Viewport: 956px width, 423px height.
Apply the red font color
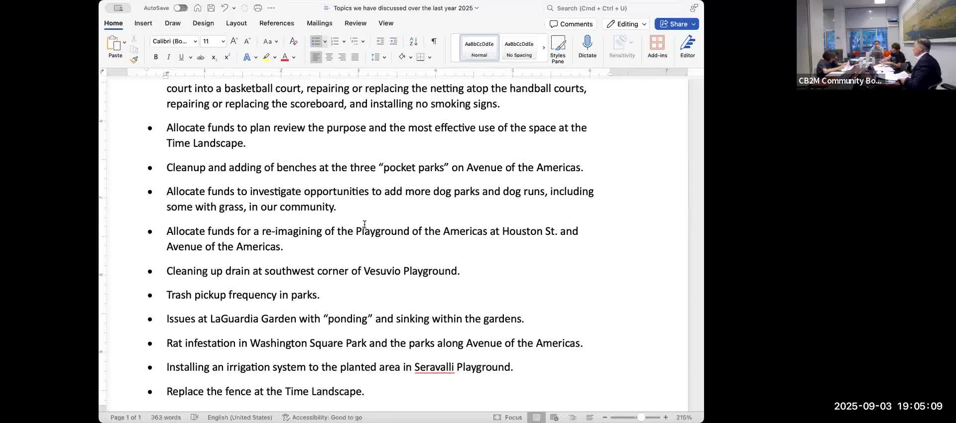pyautogui.click(x=285, y=57)
